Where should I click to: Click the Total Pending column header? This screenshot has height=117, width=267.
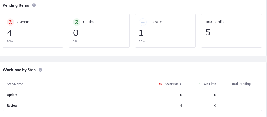(x=240, y=84)
